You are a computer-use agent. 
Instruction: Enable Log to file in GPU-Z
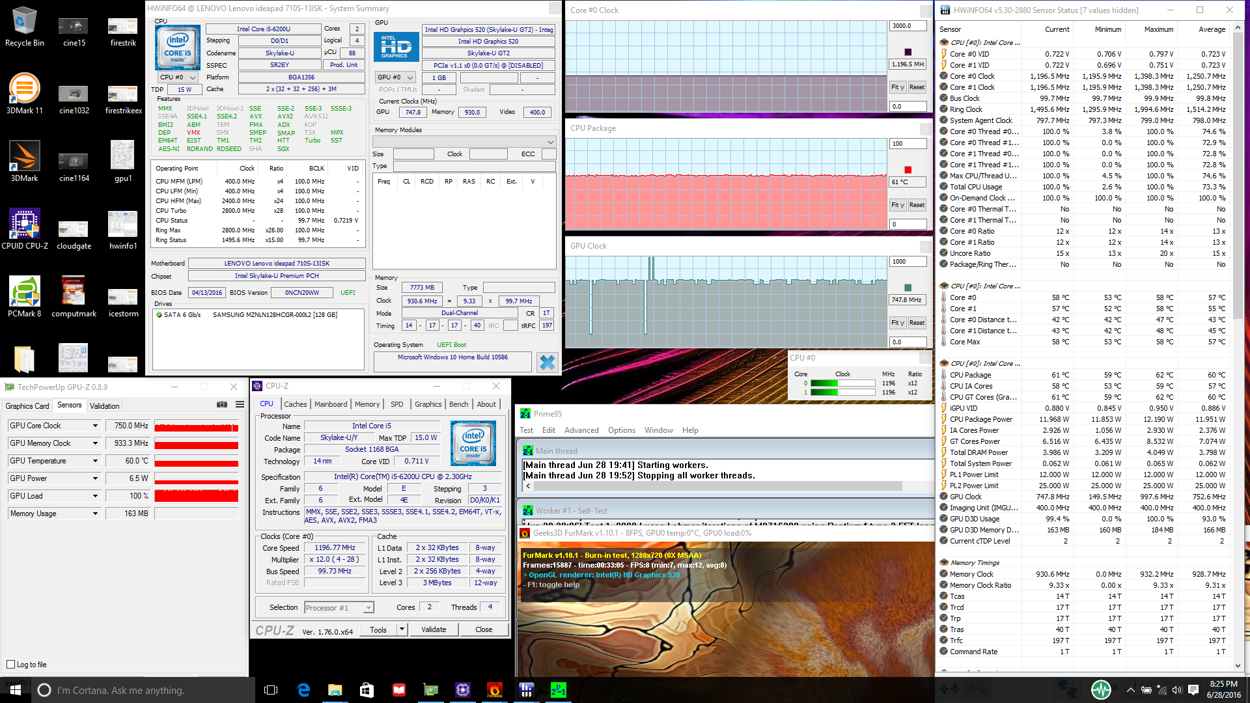click(x=11, y=665)
